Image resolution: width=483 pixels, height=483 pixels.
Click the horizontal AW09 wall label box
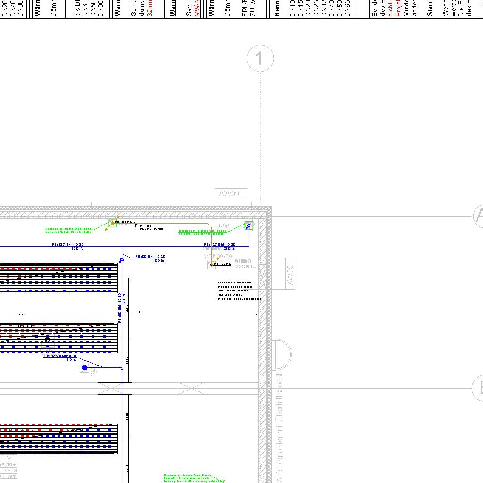tap(230, 193)
